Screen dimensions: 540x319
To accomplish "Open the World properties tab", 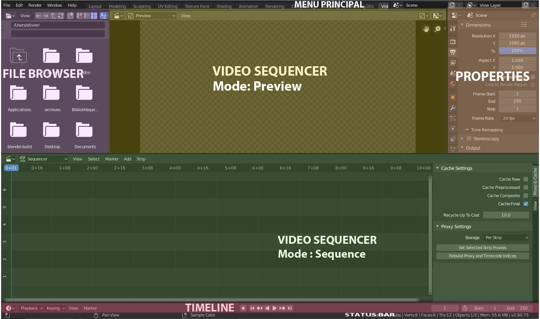I will pyautogui.click(x=453, y=84).
